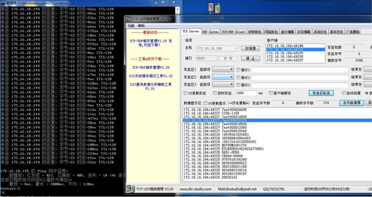The image size is (372, 197).
Task: Open the DIS无线模块调试工具V1.02 download link
Action: pos(151,76)
